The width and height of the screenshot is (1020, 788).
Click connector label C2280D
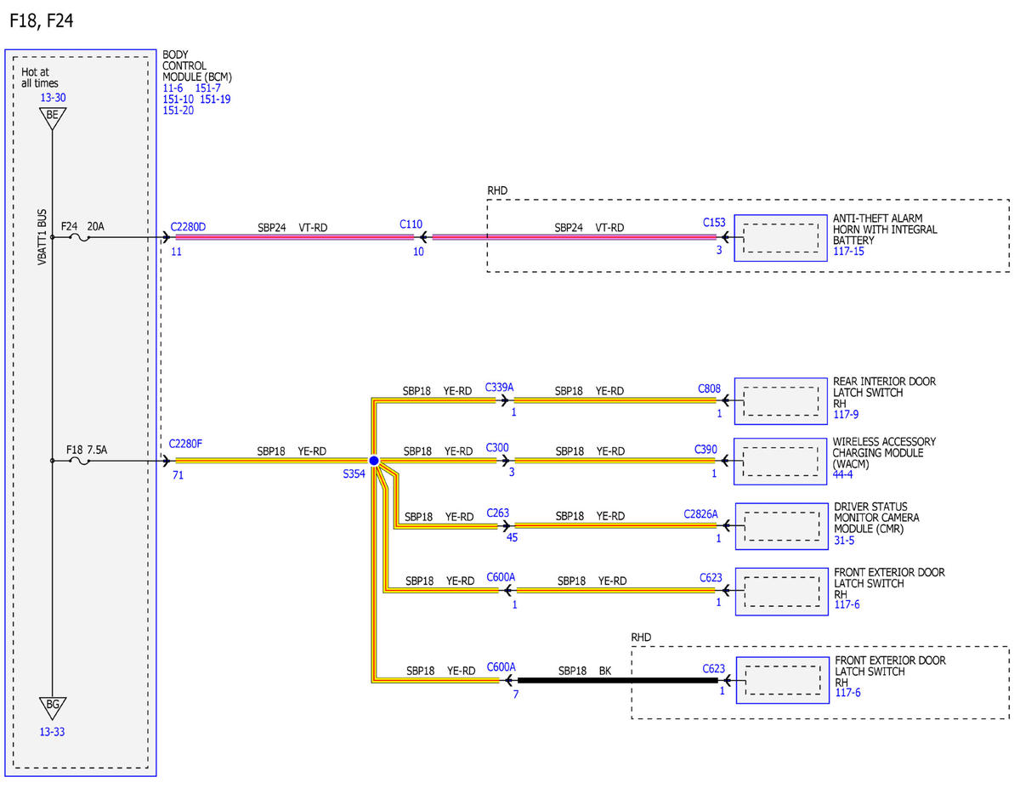point(188,226)
